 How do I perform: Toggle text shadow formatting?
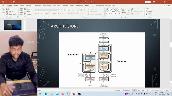coord(44,13)
